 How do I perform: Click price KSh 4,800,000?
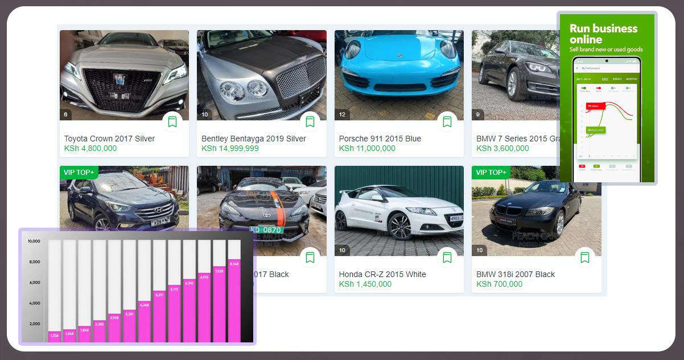click(x=90, y=149)
